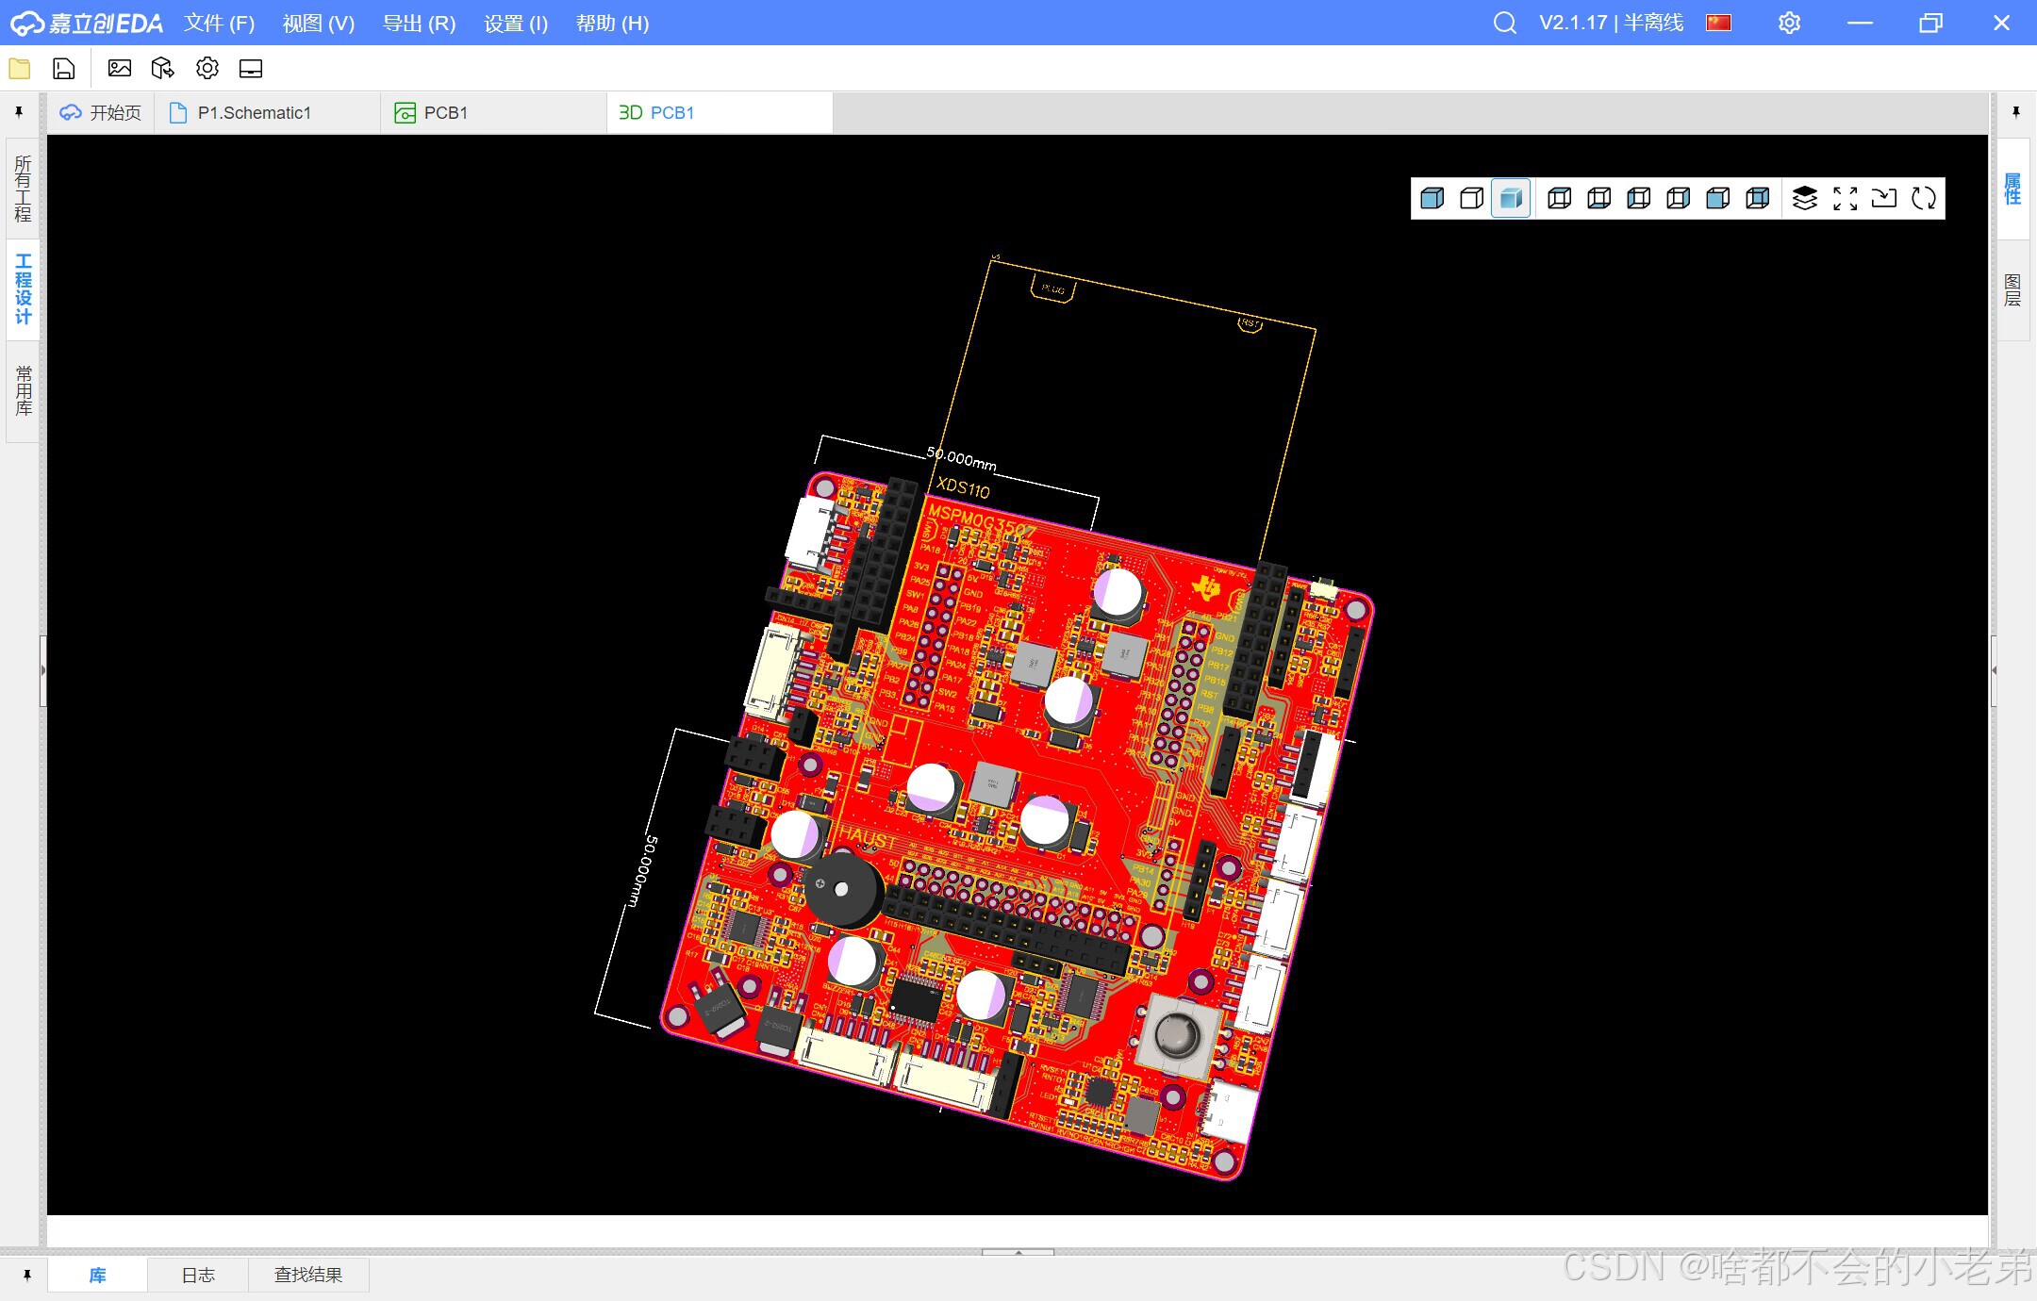Screen dimensions: 2037x1301
Task: Pin the right panel pushpin icon
Action: point(2016,112)
